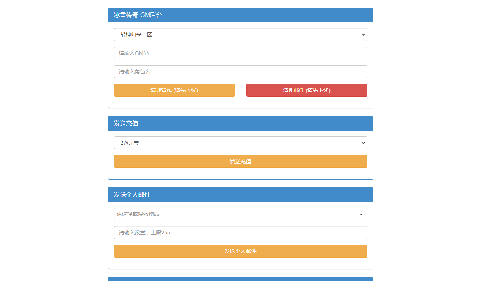Click the red 清理邮件 (请先下线) button
The width and height of the screenshot is (481, 281).
[307, 90]
